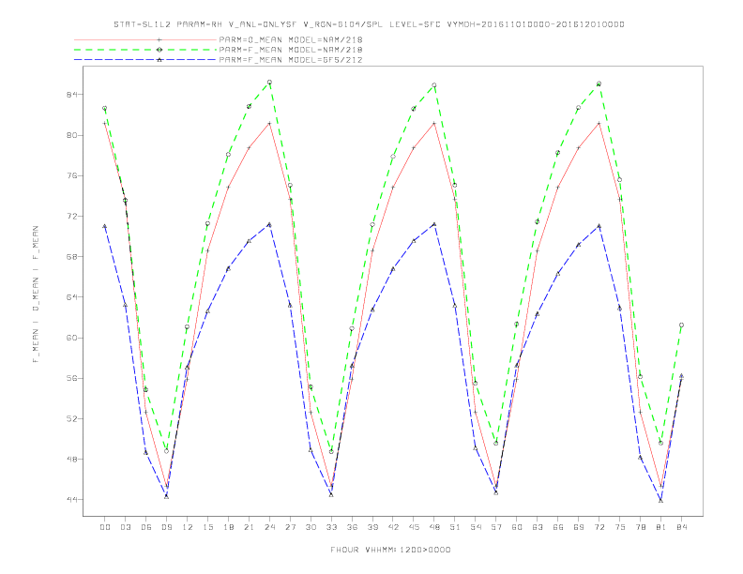Click x-axis tick label 39
Screen dimensions: 743x574
click(x=373, y=527)
